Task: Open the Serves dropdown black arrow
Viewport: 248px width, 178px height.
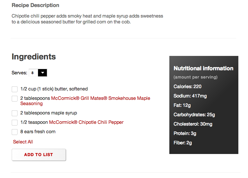Action: point(42,73)
